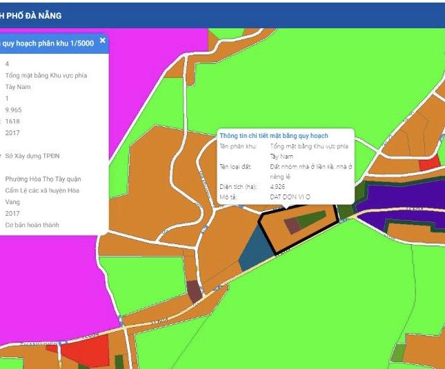The image size is (445, 369).
Task: Click the '9.965' value in panel
Action: 13,110
